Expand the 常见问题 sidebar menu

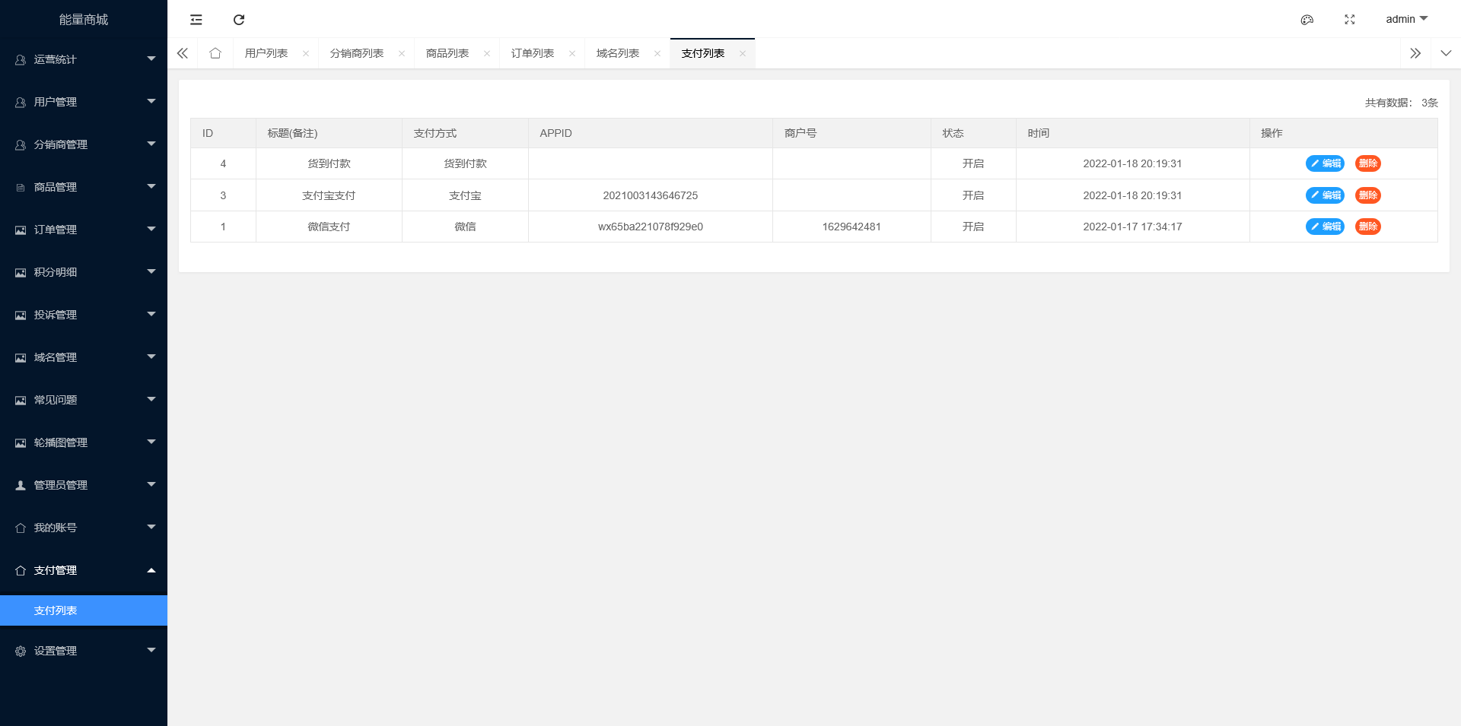pyautogui.click(x=84, y=400)
